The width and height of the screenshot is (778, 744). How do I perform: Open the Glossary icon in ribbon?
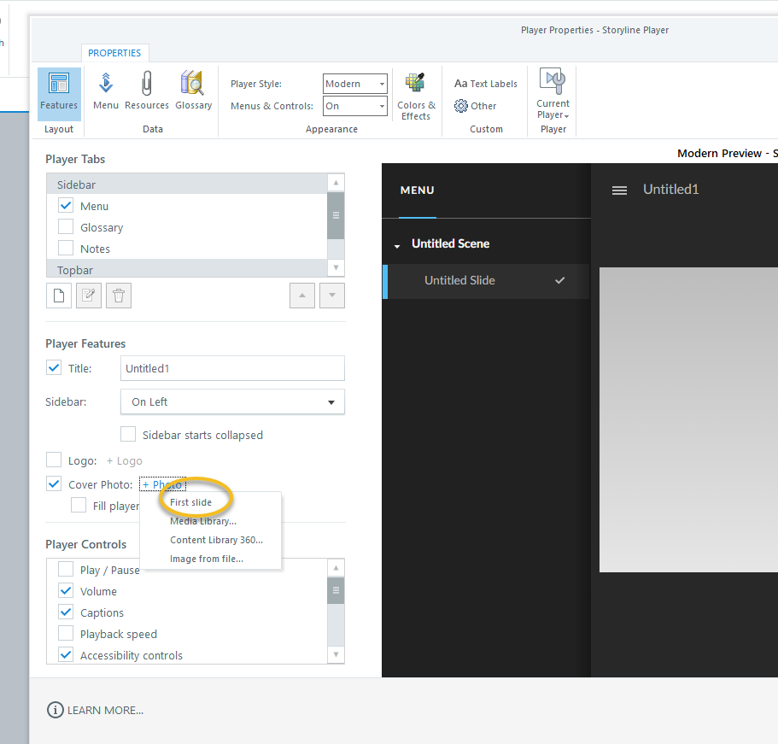(193, 92)
